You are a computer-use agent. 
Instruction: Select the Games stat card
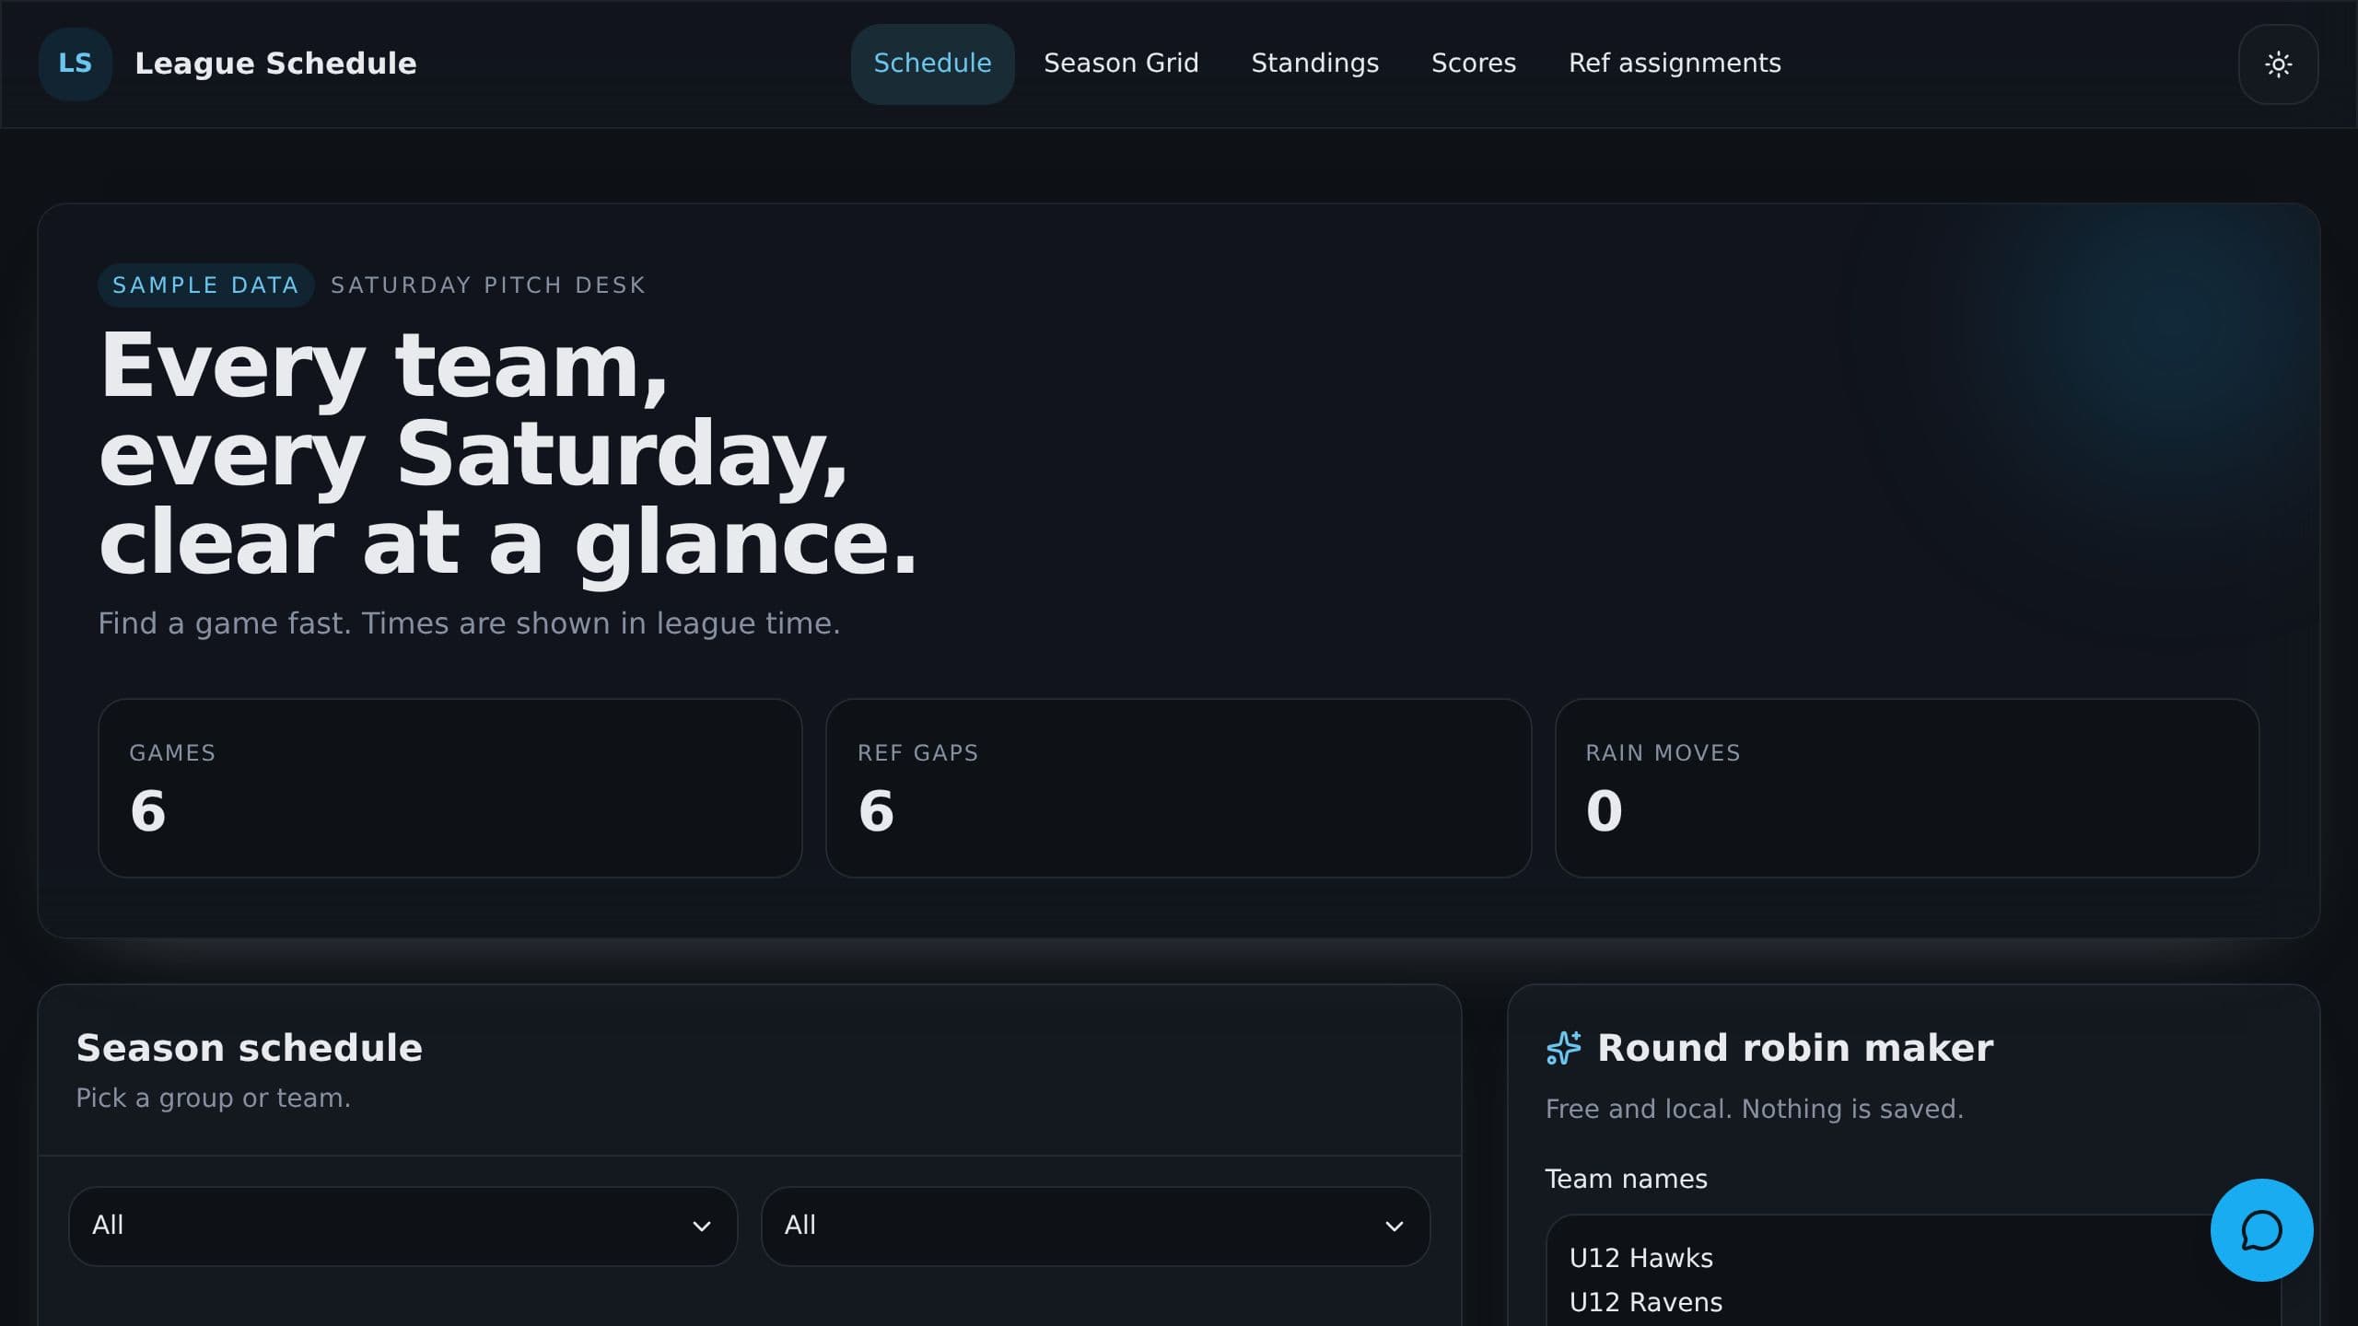450,788
